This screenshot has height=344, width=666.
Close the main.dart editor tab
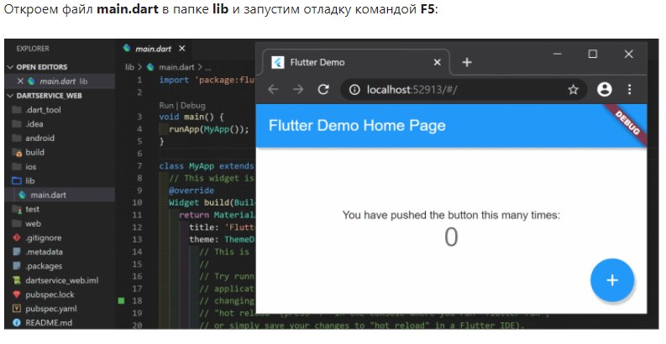click(x=181, y=49)
